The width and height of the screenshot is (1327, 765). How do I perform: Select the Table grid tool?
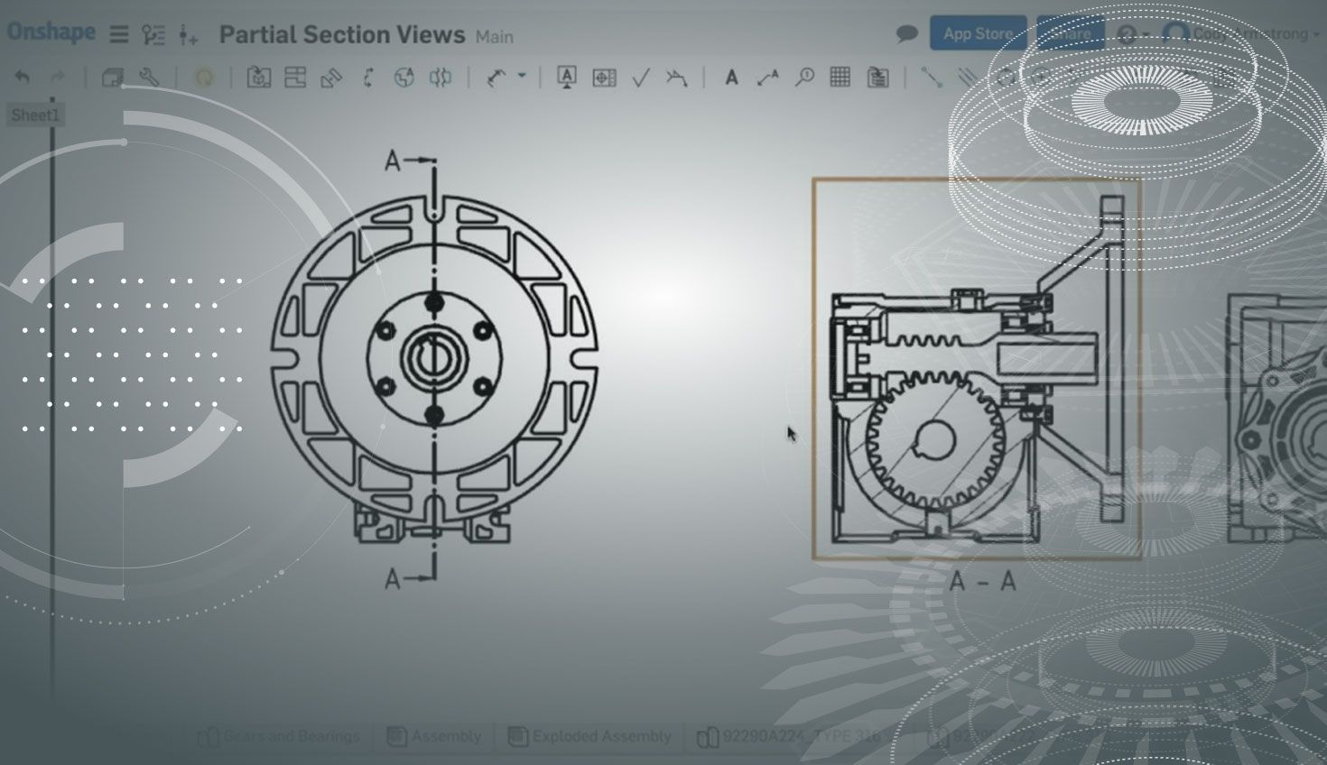(840, 78)
